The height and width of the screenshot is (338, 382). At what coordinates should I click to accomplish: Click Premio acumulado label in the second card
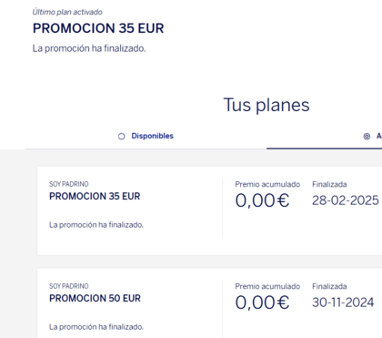point(267,286)
